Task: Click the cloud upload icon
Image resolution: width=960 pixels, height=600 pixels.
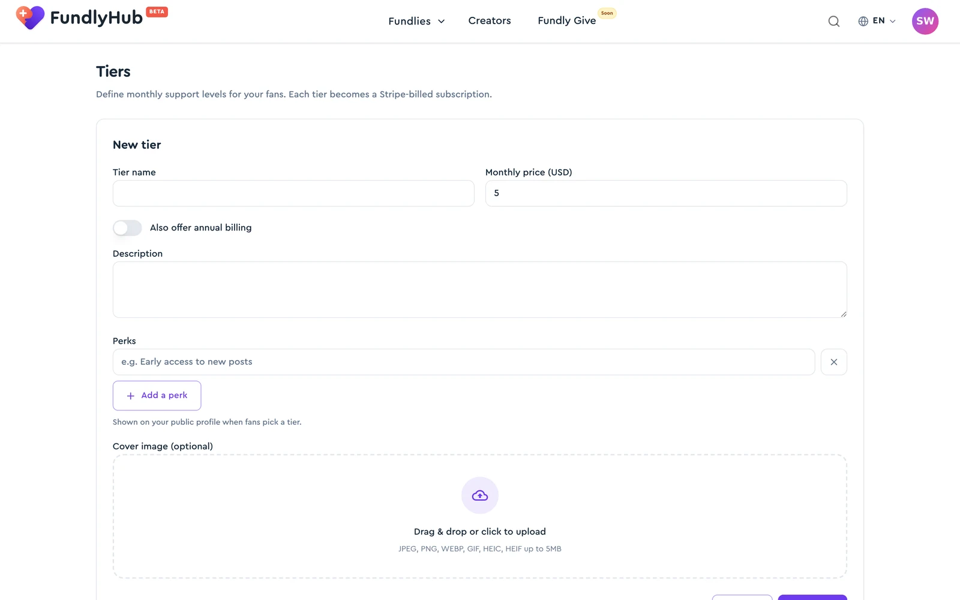Action: (x=480, y=496)
